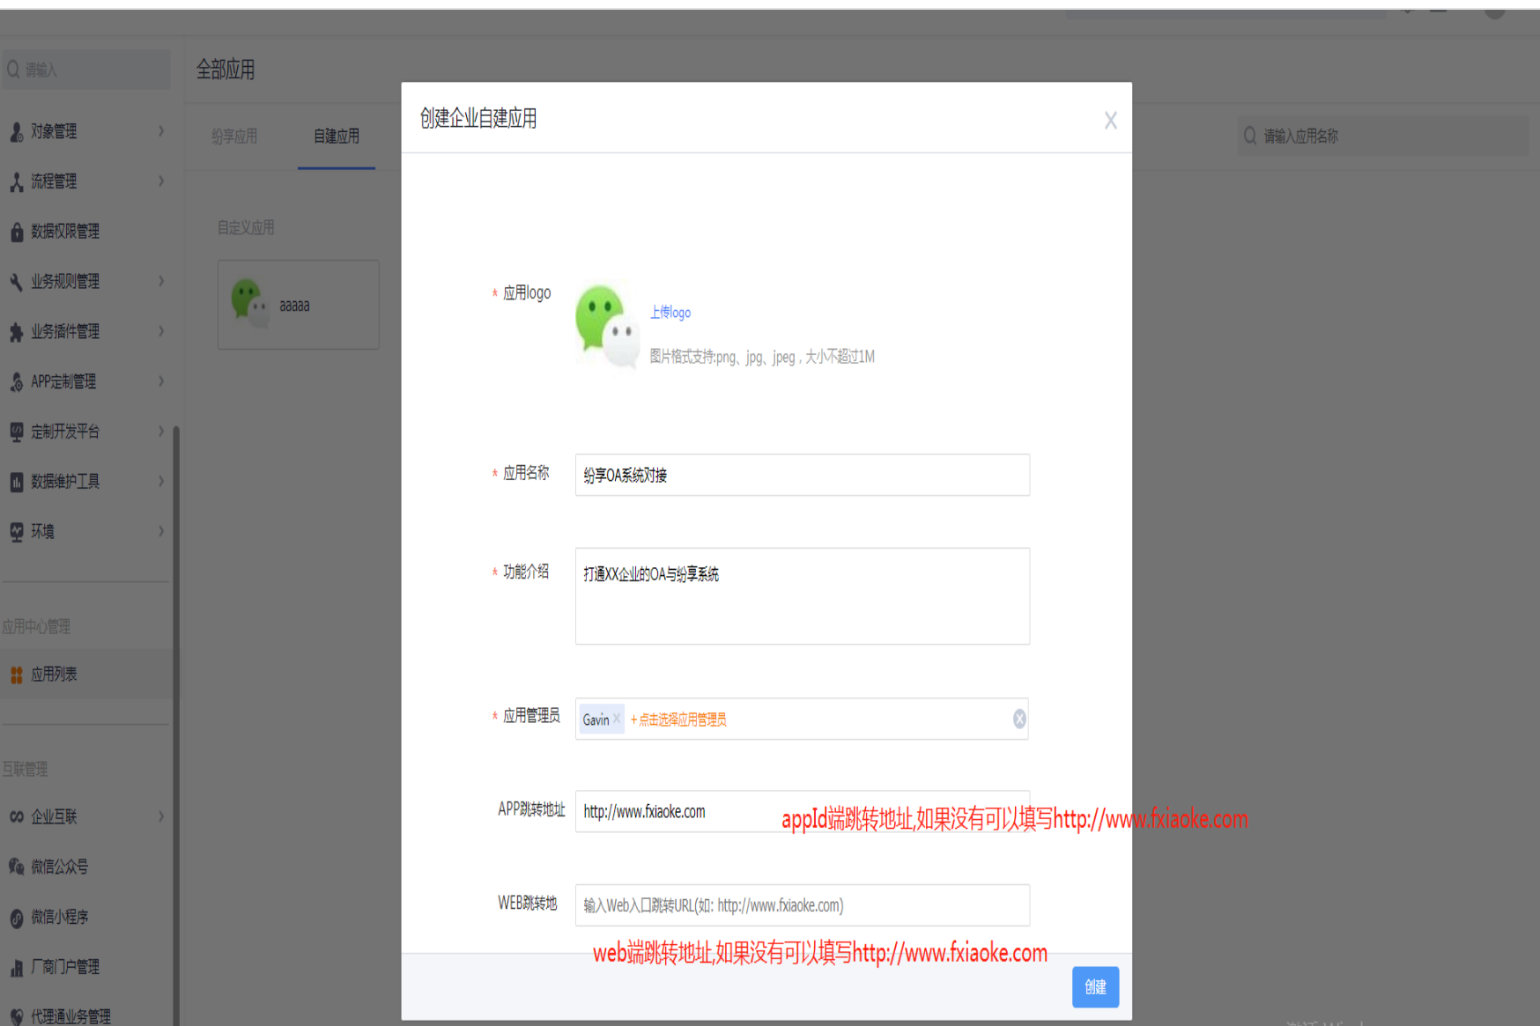Viewport: 1540px width, 1026px height.
Task: Expand the 环境 chevron
Action: point(161,531)
